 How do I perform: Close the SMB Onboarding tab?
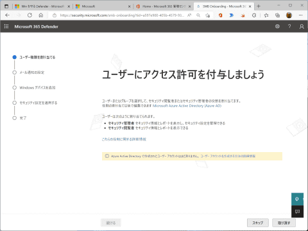pyautogui.click(x=250, y=6)
